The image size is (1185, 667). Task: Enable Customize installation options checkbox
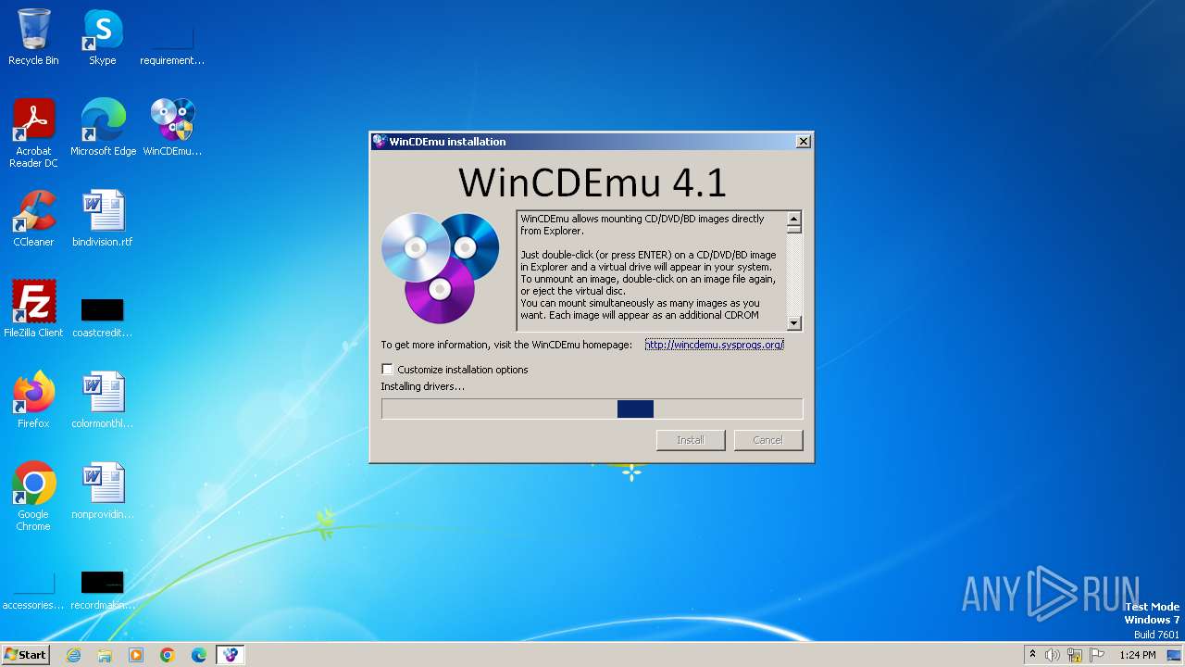(387, 369)
